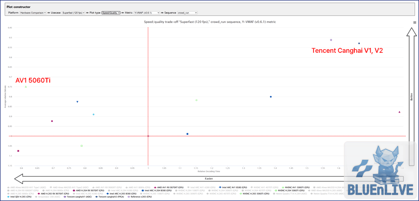Click the Tencent canghaiV2 dark blue star point

(359, 43)
